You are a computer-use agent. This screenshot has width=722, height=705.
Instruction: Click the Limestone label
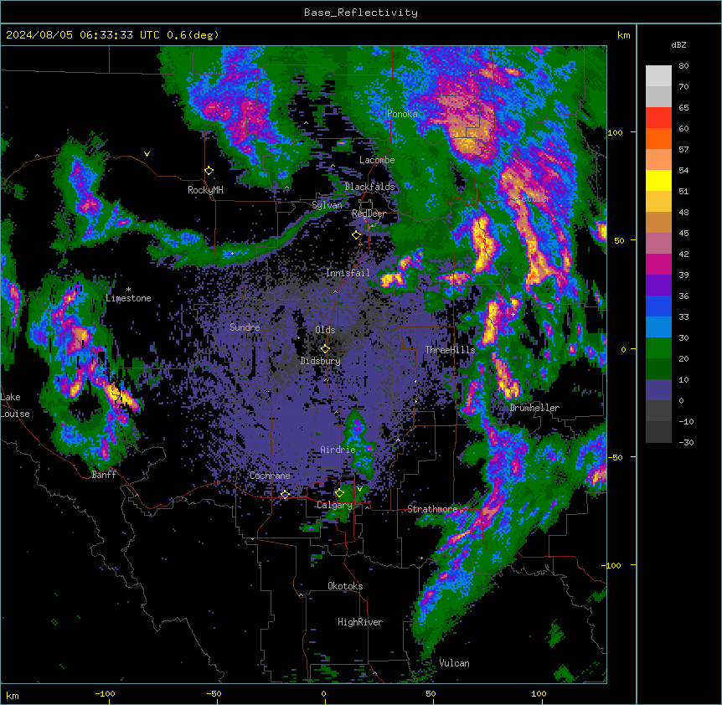128,298
